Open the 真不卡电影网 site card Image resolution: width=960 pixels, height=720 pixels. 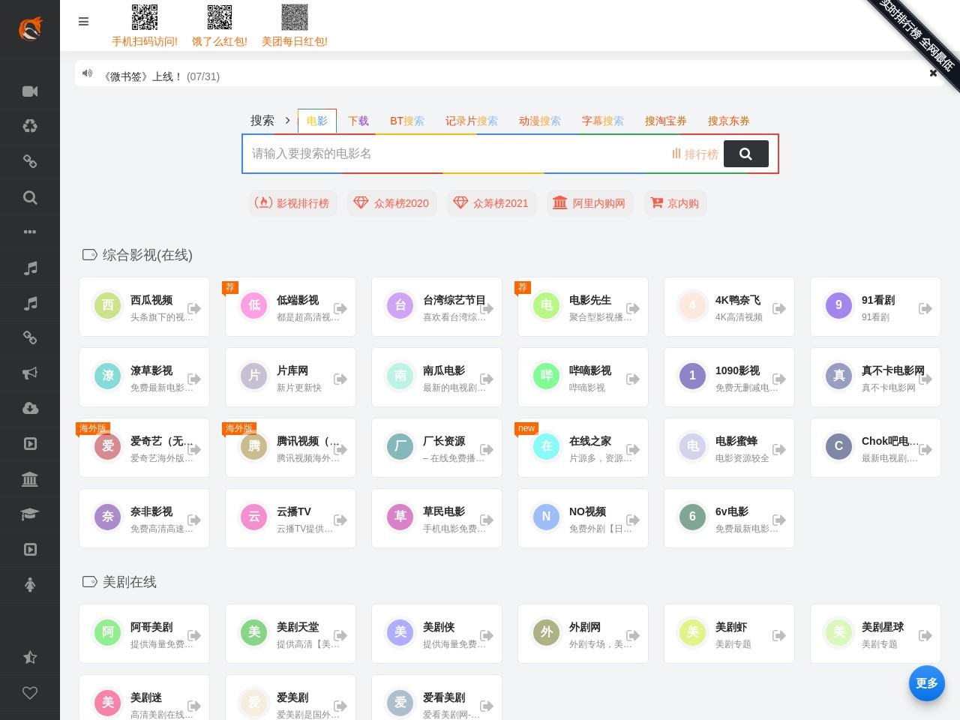[875, 377]
